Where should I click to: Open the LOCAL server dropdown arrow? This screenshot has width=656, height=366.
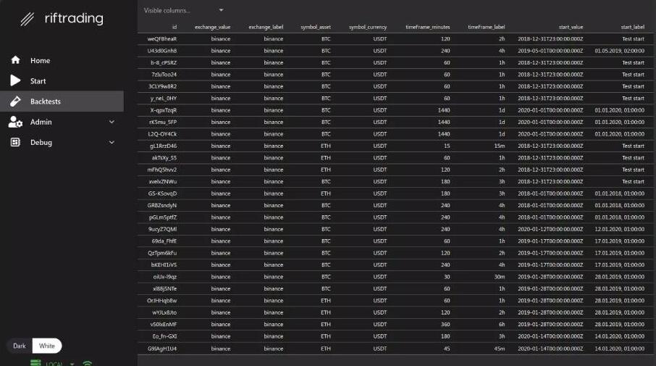[72, 364]
